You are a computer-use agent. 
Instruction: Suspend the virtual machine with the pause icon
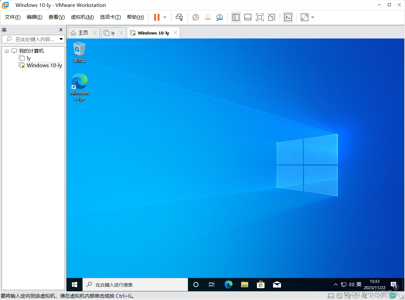coord(157,17)
